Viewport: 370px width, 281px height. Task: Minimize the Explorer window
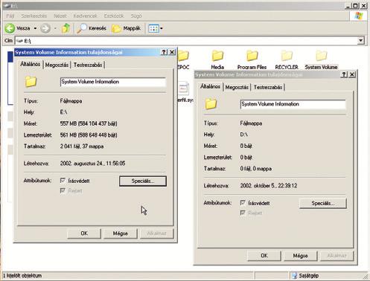pyautogui.click(x=348, y=5)
